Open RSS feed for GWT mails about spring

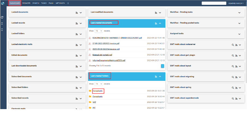236,88
